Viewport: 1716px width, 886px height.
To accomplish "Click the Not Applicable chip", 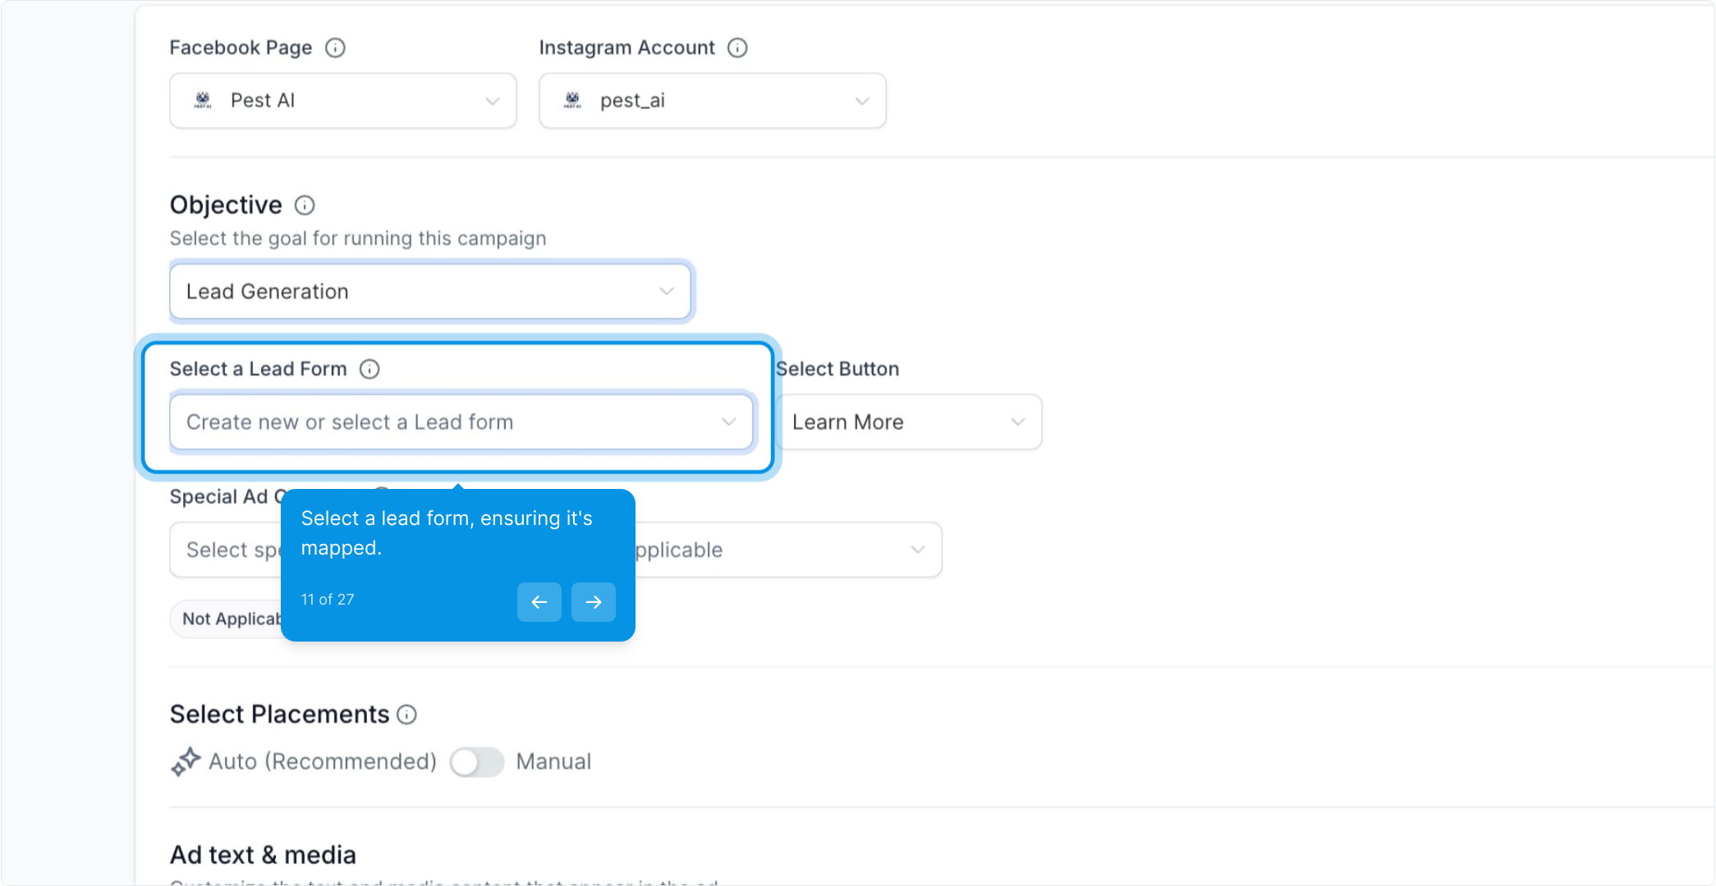I will point(226,619).
